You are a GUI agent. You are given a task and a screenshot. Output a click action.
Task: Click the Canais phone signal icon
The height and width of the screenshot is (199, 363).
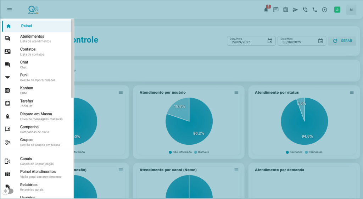(x=7, y=161)
